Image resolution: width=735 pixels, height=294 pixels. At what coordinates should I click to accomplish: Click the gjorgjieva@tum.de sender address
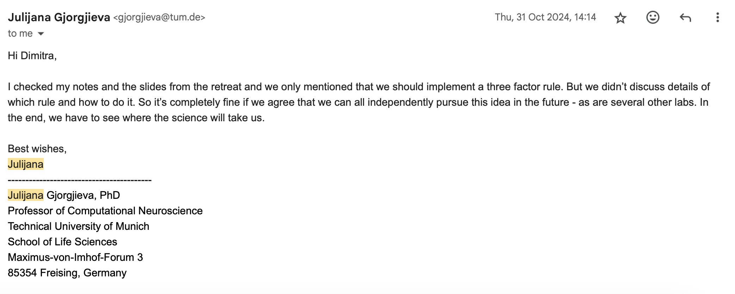click(159, 17)
